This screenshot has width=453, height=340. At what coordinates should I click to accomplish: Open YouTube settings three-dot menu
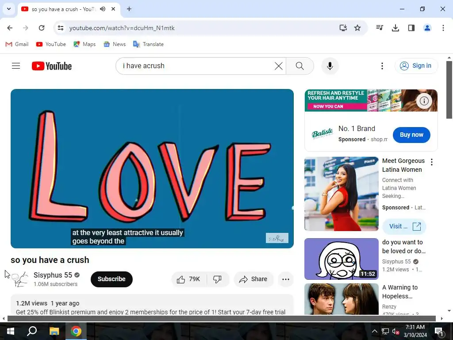382,66
